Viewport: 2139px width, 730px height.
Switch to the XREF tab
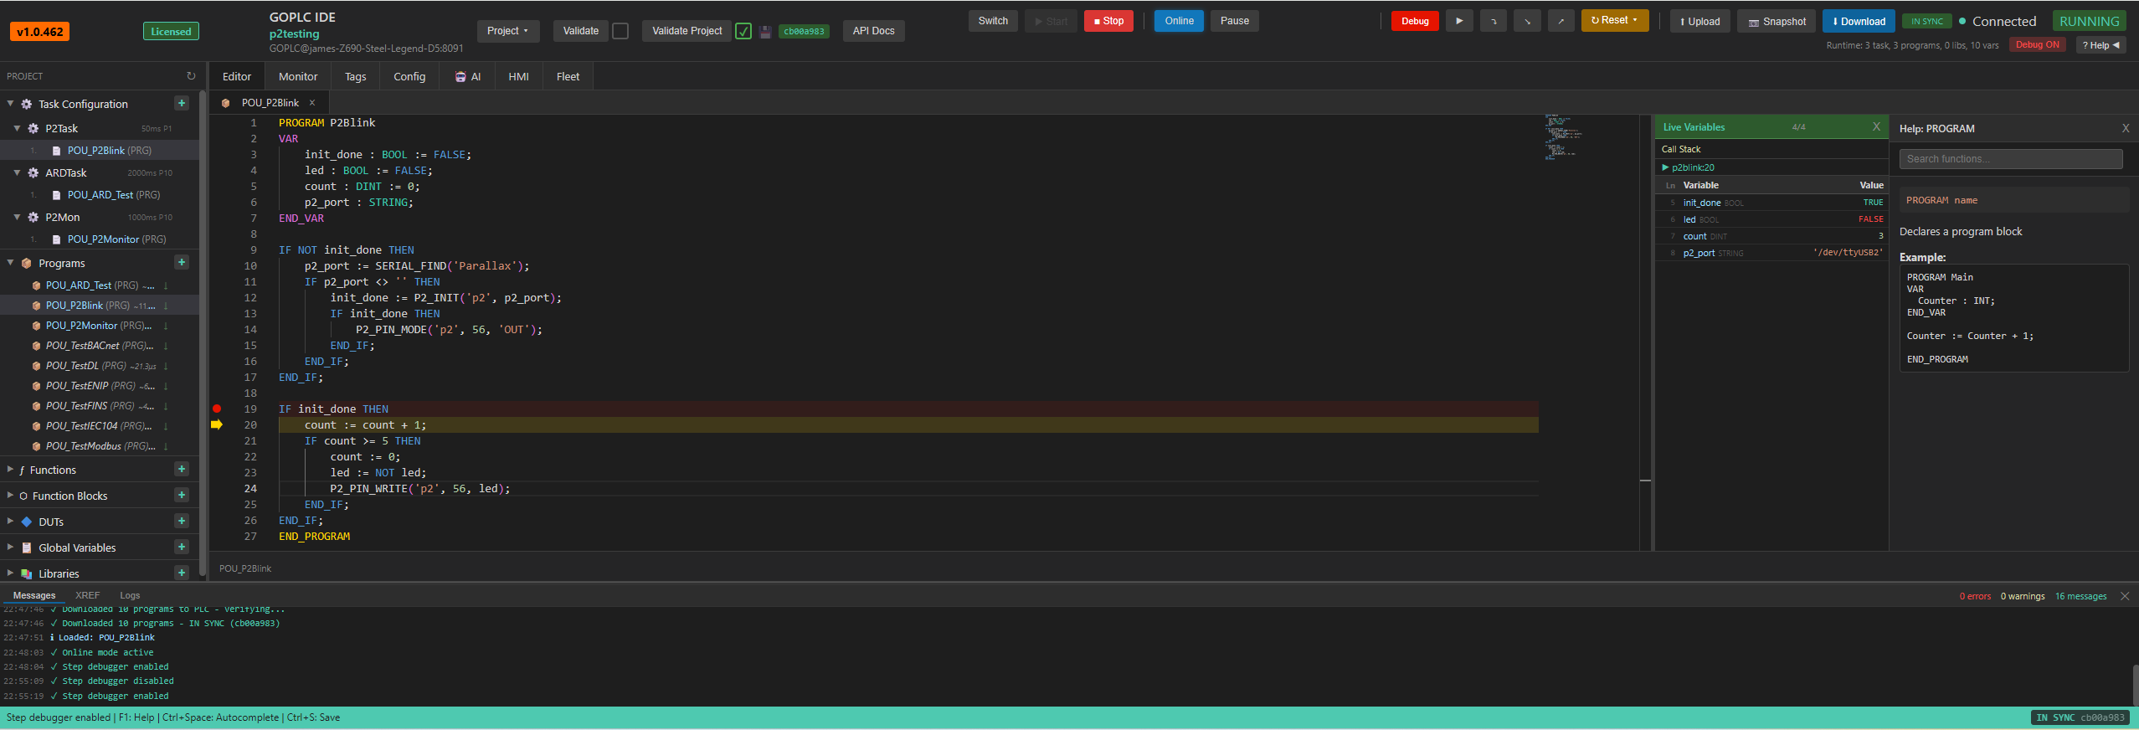tap(87, 595)
